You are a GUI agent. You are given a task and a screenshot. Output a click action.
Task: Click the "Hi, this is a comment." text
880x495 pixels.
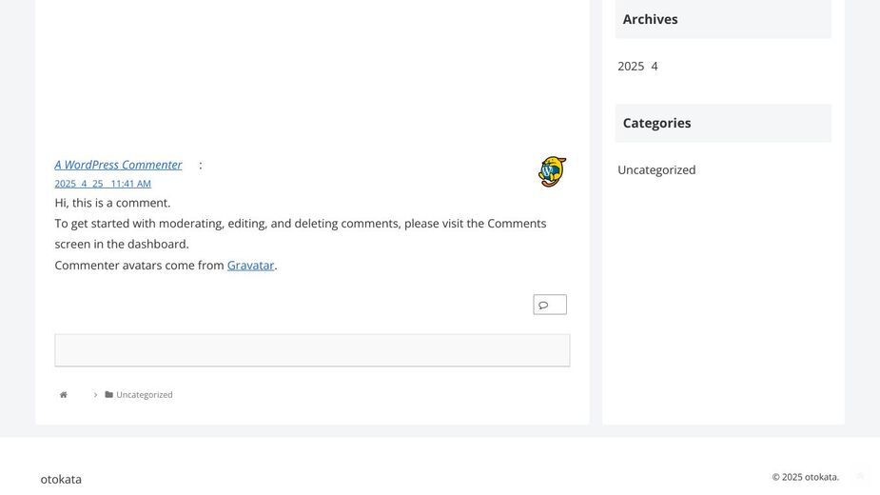pyautogui.click(x=112, y=203)
